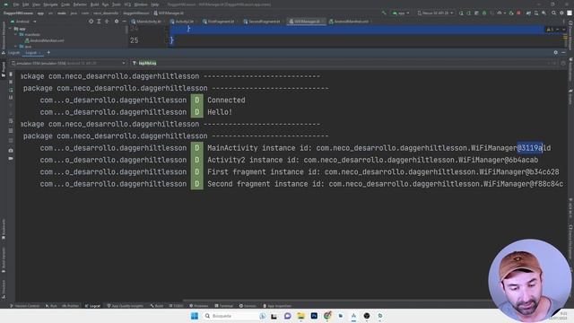Collapse the manifests folder node
The width and height of the screenshot is (574, 323).
(16, 34)
